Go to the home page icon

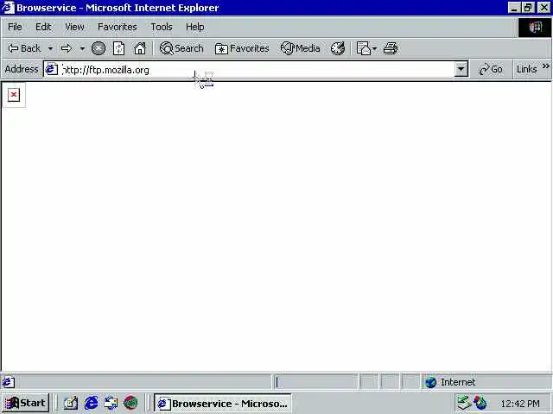point(140,48)
